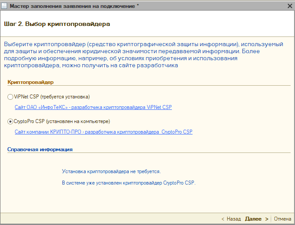Choose the CryptoPro CSP radio button
This screenshot has height=225, width=295.
[x=11, y=121]
